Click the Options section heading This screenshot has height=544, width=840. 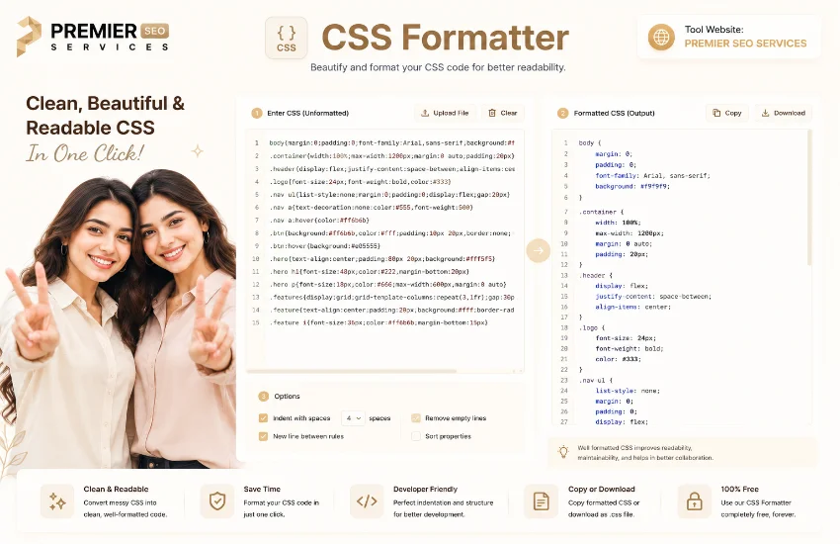click(287, 396)
